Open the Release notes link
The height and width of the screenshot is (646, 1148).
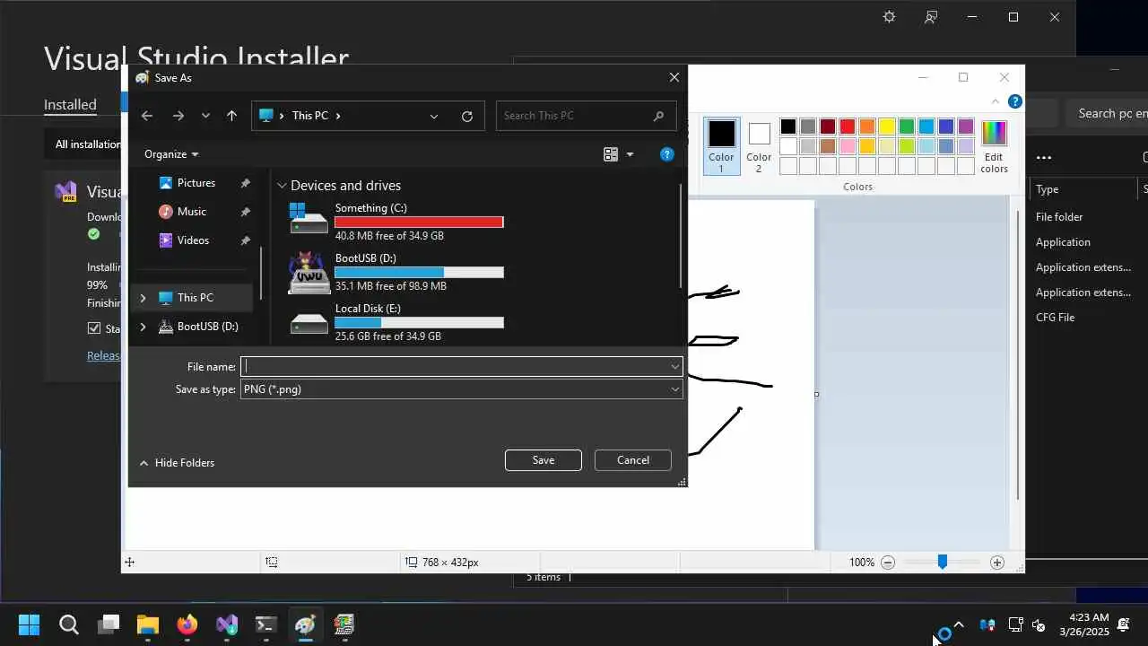(103, 356)
